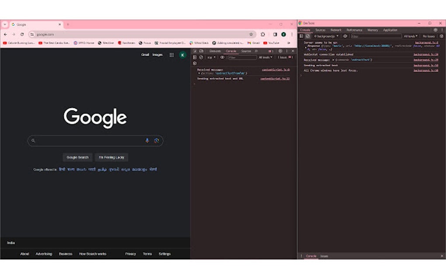Open the backgroundjs context selector dropdown

click(326, 36)
